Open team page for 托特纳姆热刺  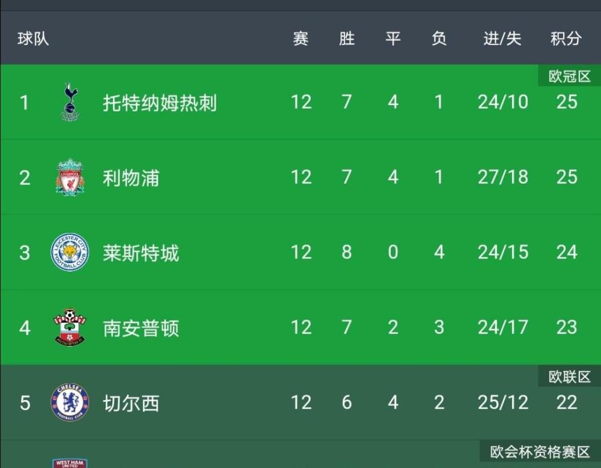(x=159, y=103)
